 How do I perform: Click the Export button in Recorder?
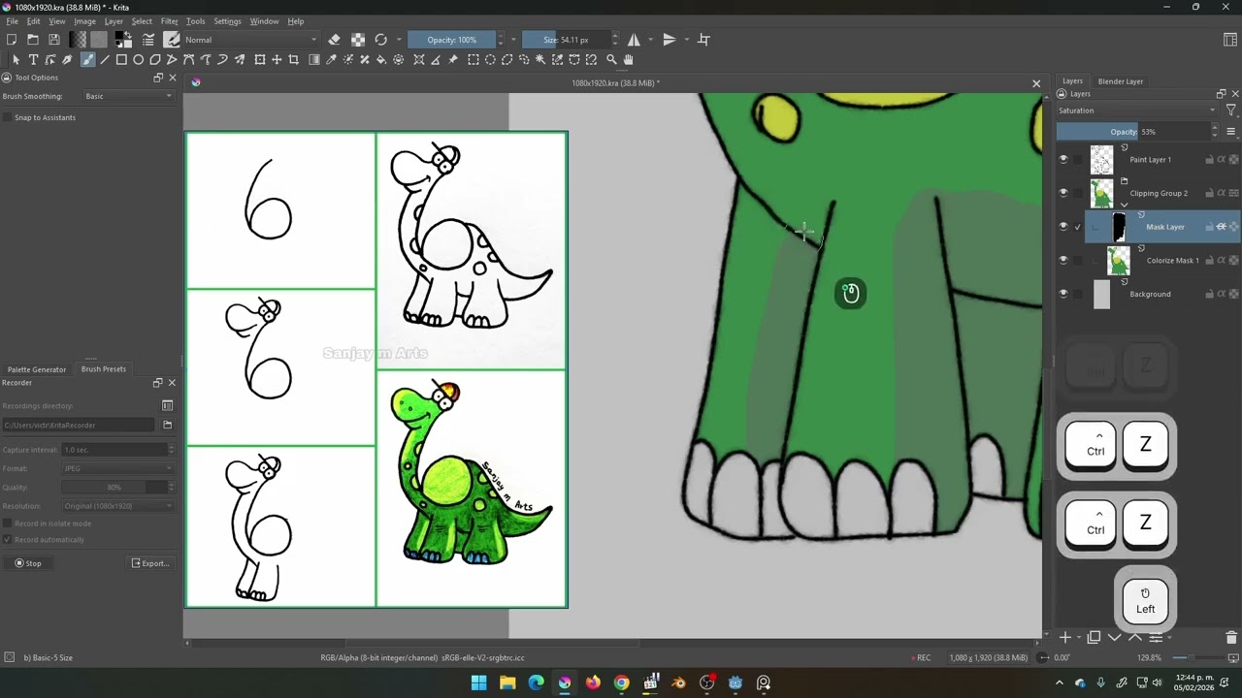[150, 563]
